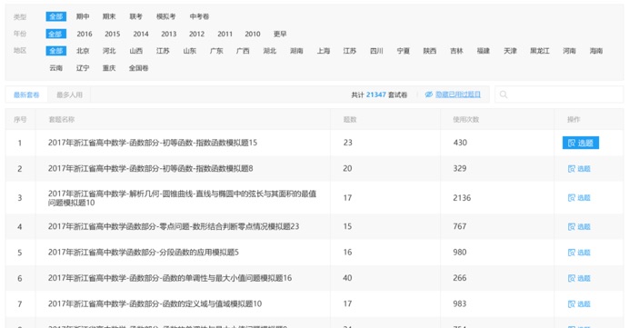Filter region by 四川
This screenshot has height=328, width=629.
point(376,51)
